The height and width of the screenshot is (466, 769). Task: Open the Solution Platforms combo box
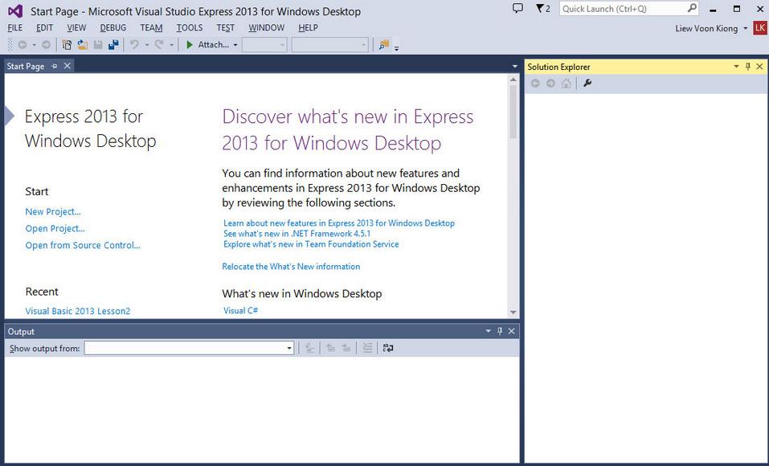point(329,45)
